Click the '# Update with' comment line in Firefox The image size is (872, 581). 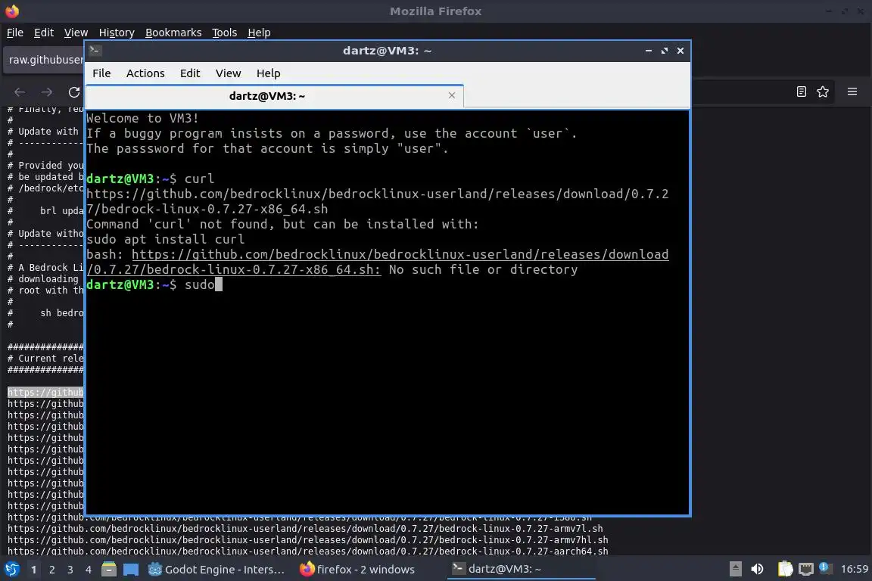coord(43,132)
